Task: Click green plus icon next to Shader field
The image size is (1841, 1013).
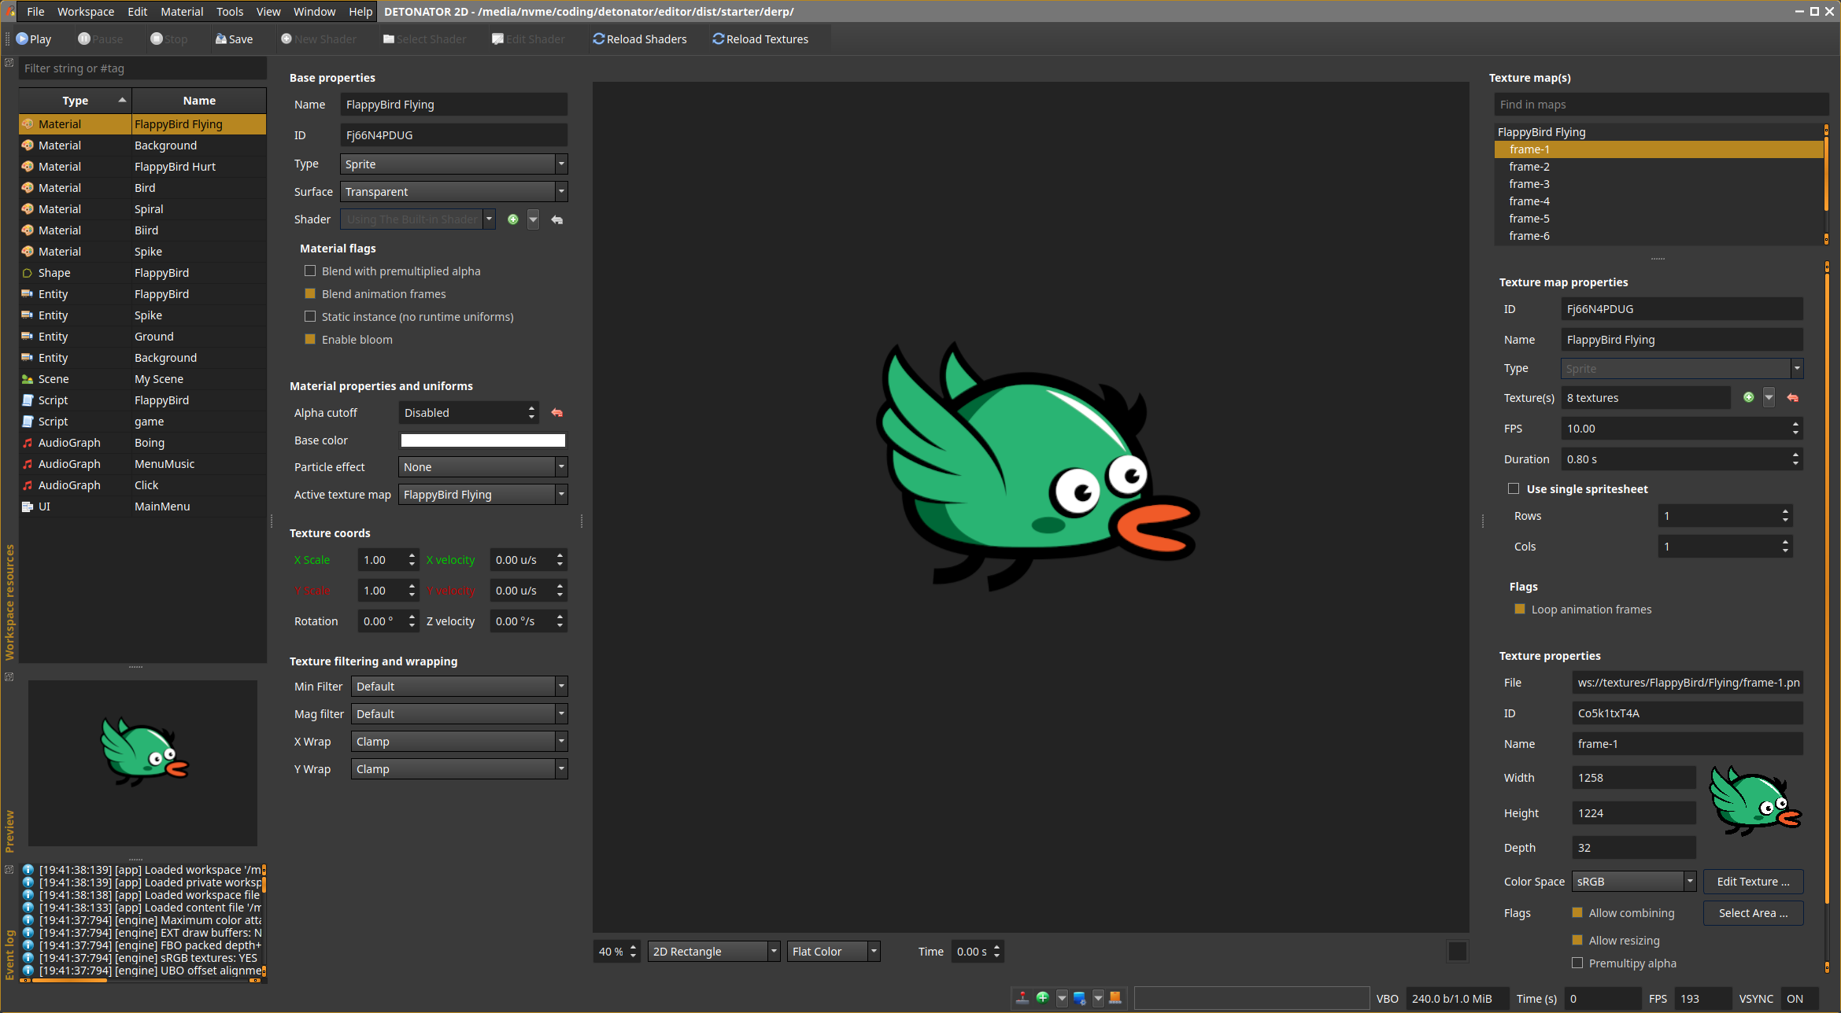Action: [x=513, y=219]
